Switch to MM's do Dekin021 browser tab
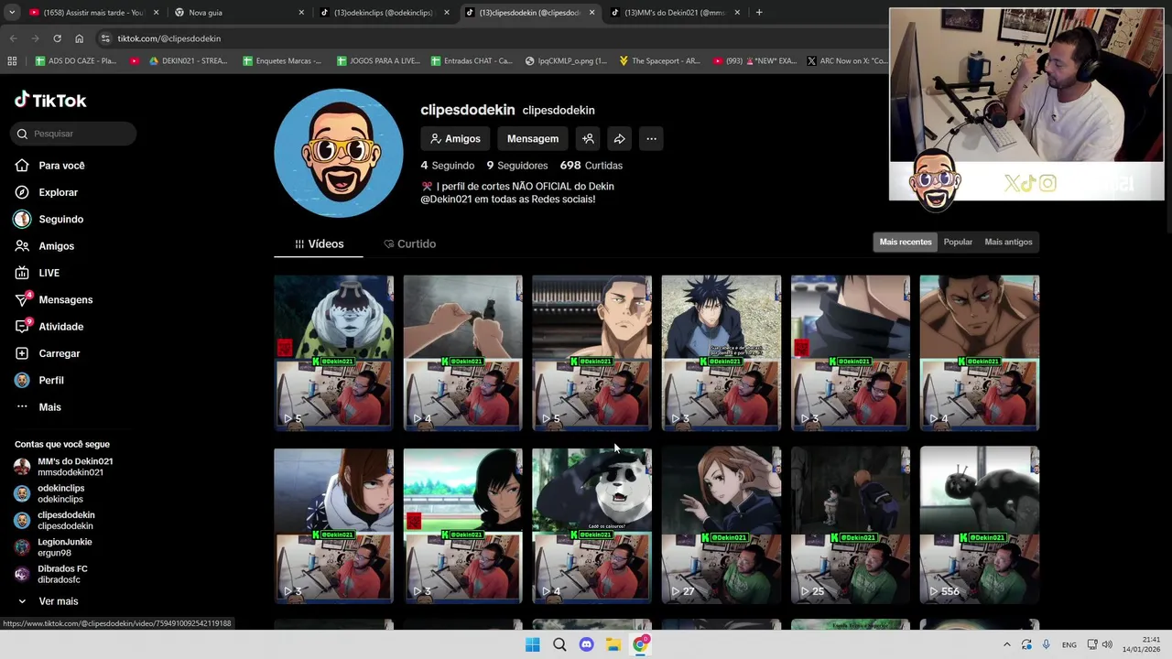Screen dimensions: 1172x659 [675, 13]
